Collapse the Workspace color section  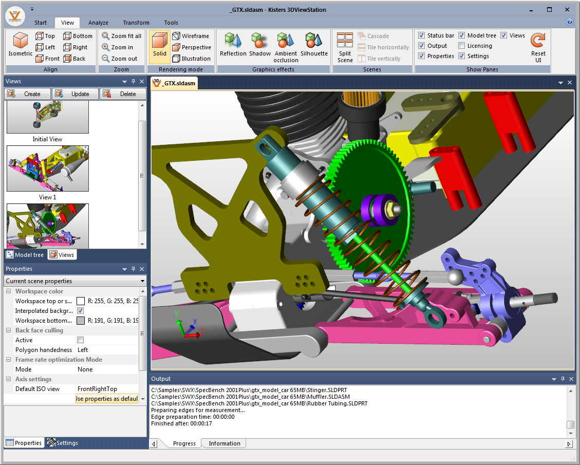(9, 291)
